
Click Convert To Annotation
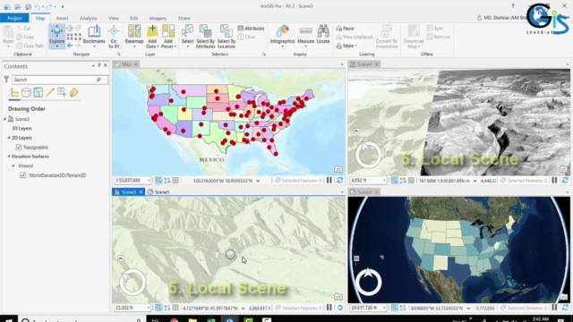coord(386,37)
